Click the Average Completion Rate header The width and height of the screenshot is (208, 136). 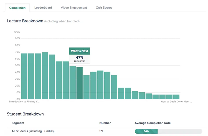[x=153, y=123]
